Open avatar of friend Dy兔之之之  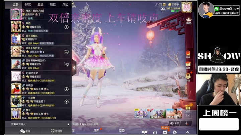(x=16, y=77)
